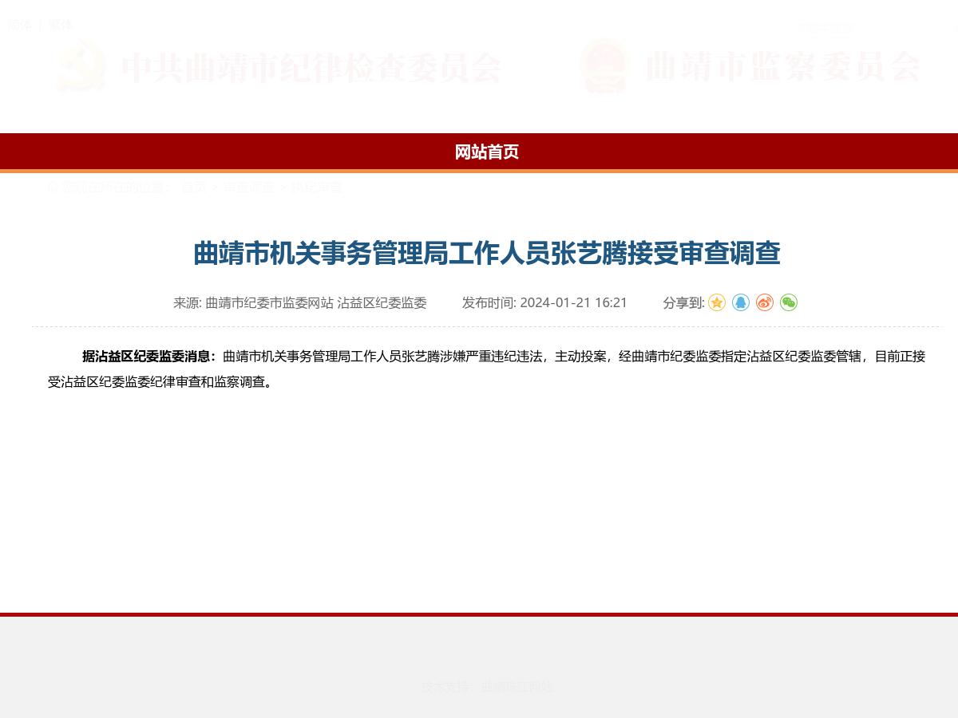Switch site language to 简体
The image size is (958, 718).
pos(19,25)
